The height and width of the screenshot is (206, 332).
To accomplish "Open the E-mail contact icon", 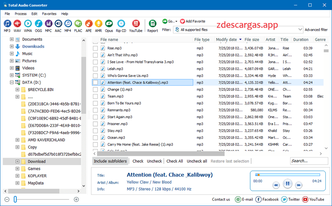I will [x=238, y=199].
